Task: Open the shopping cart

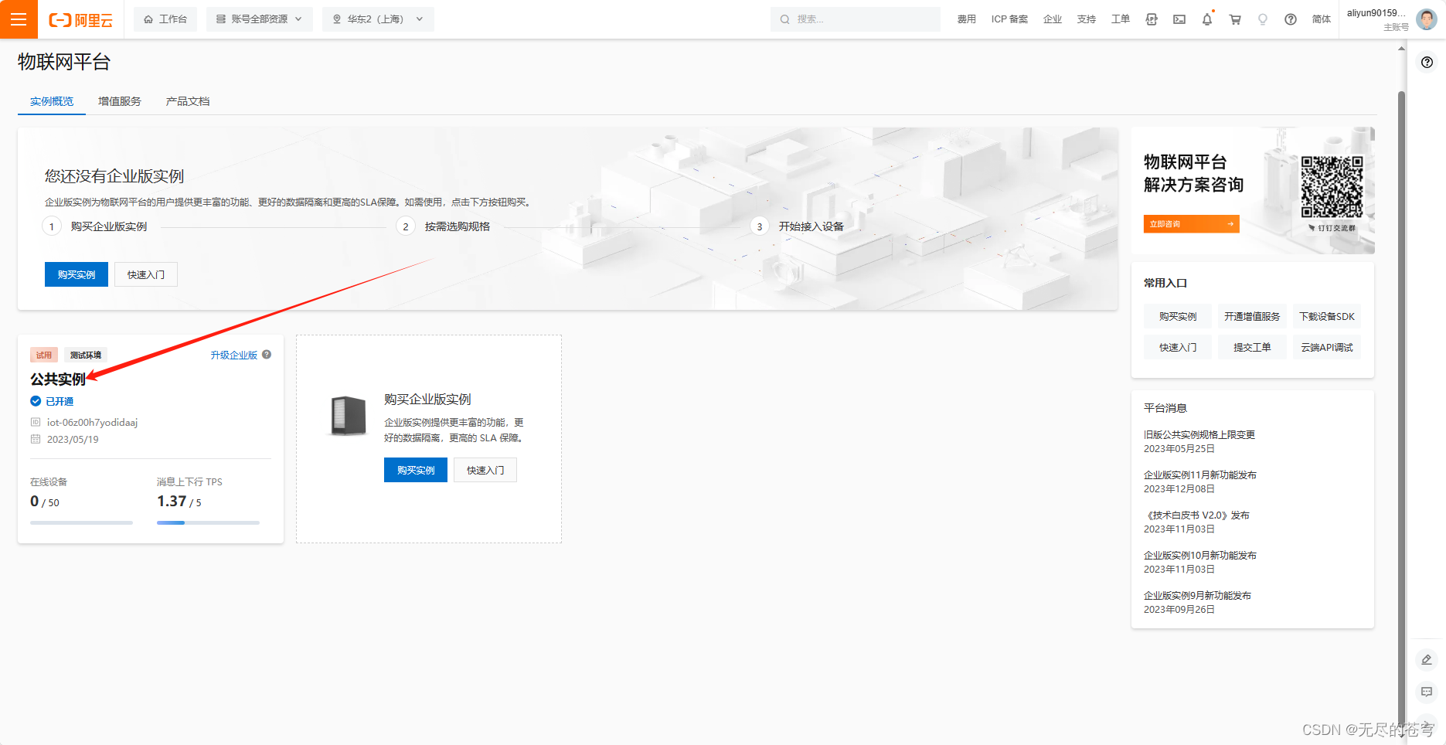Action: (1235, 19)
